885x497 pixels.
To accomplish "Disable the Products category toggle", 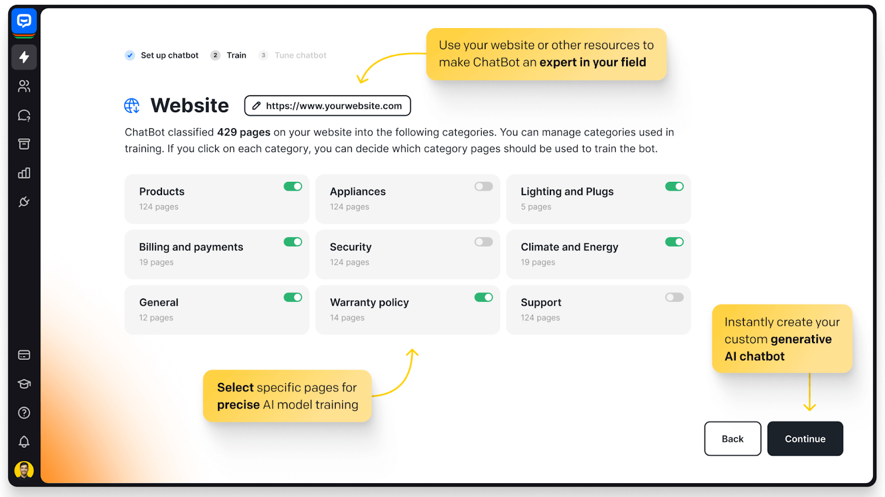I will click(293, 186).
